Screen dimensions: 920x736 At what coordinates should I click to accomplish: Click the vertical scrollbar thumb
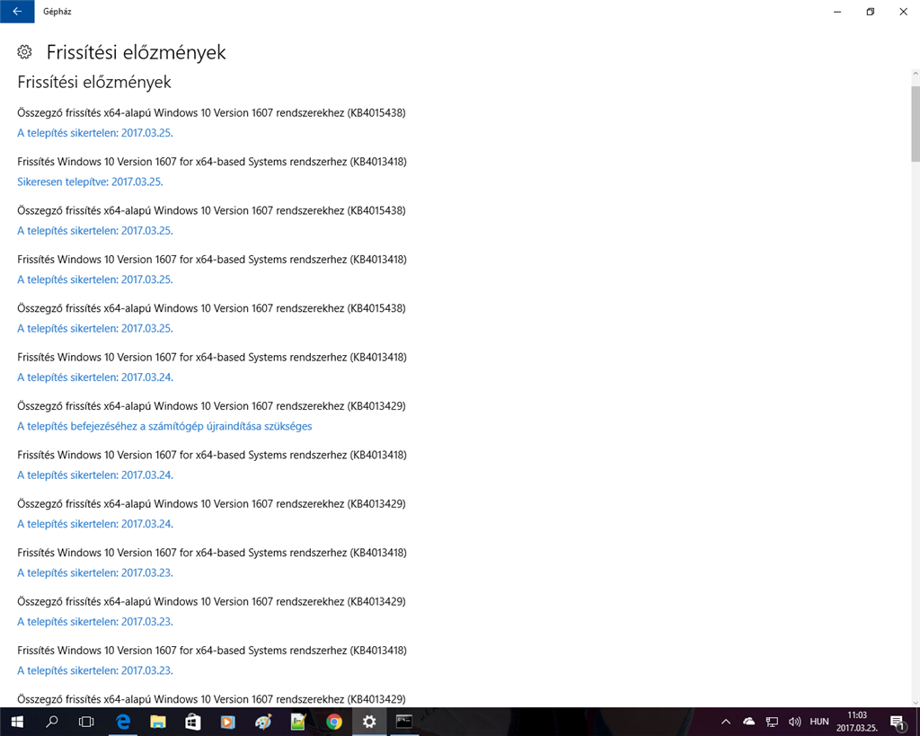tap(915, 123)
